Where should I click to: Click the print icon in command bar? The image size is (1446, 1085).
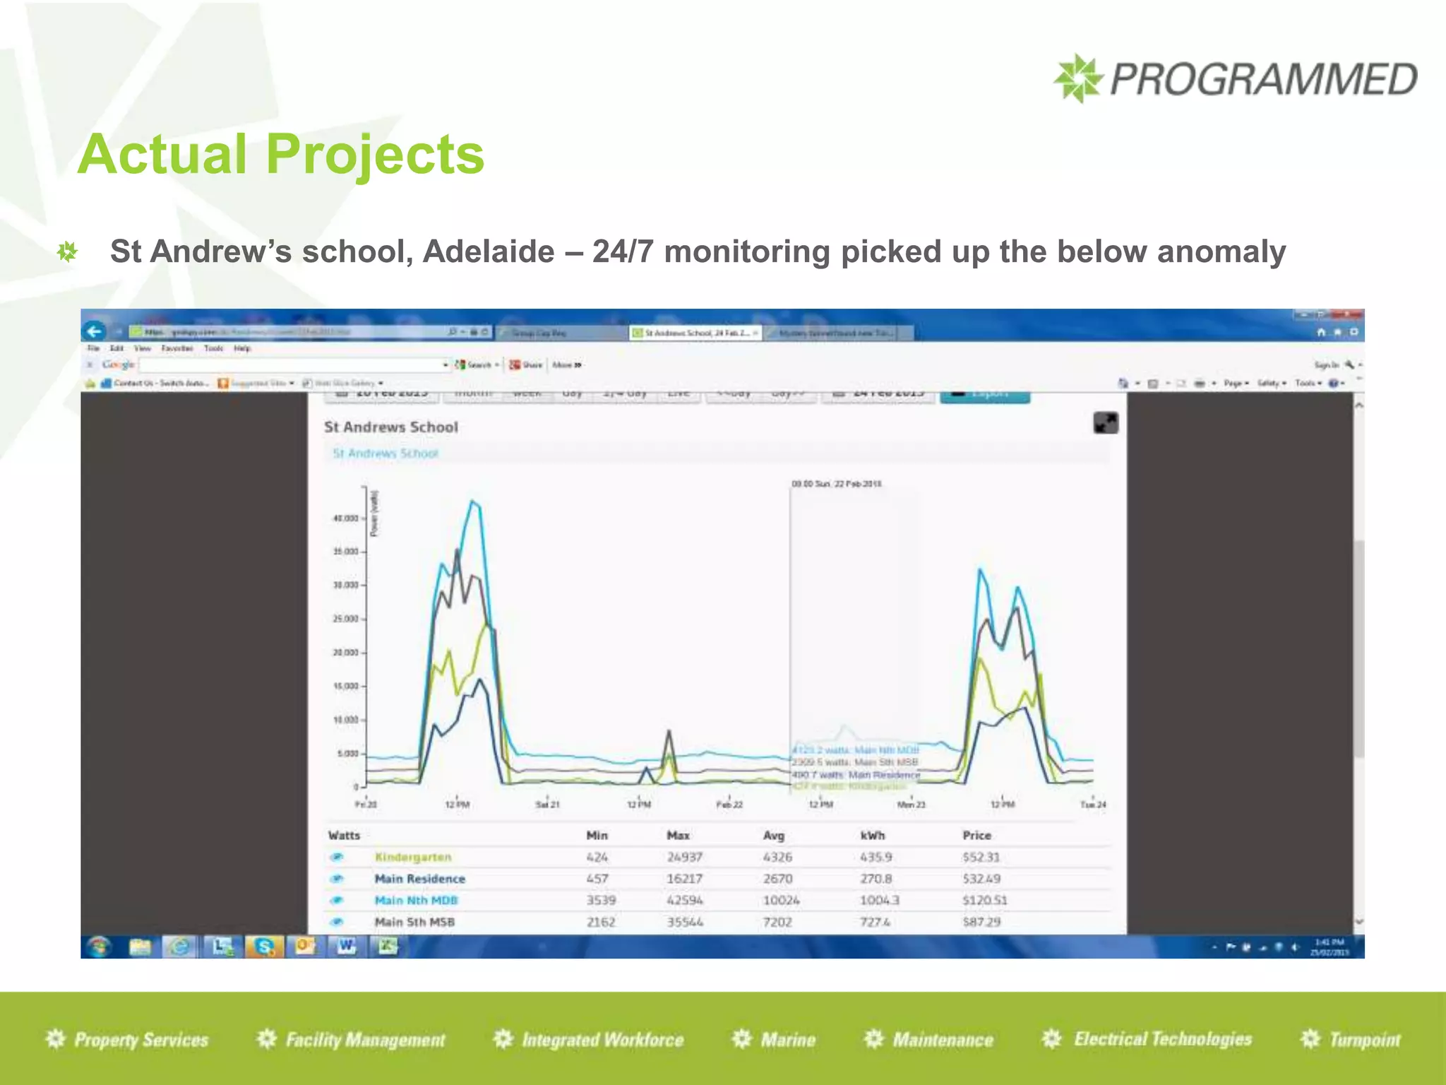coord(1199,384)
